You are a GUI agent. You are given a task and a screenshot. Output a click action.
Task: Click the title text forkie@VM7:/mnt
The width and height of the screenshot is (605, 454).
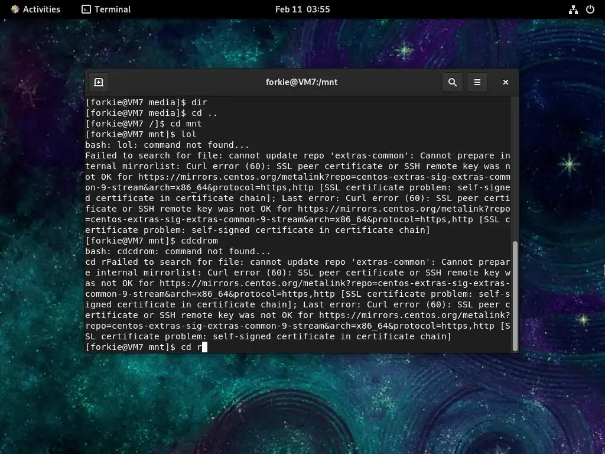click(302, 82)
